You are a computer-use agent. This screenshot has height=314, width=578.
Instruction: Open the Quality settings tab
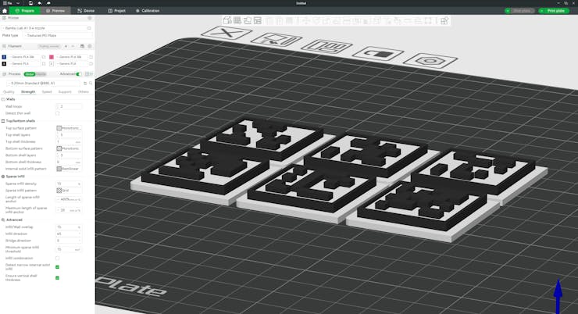point(9,91)
